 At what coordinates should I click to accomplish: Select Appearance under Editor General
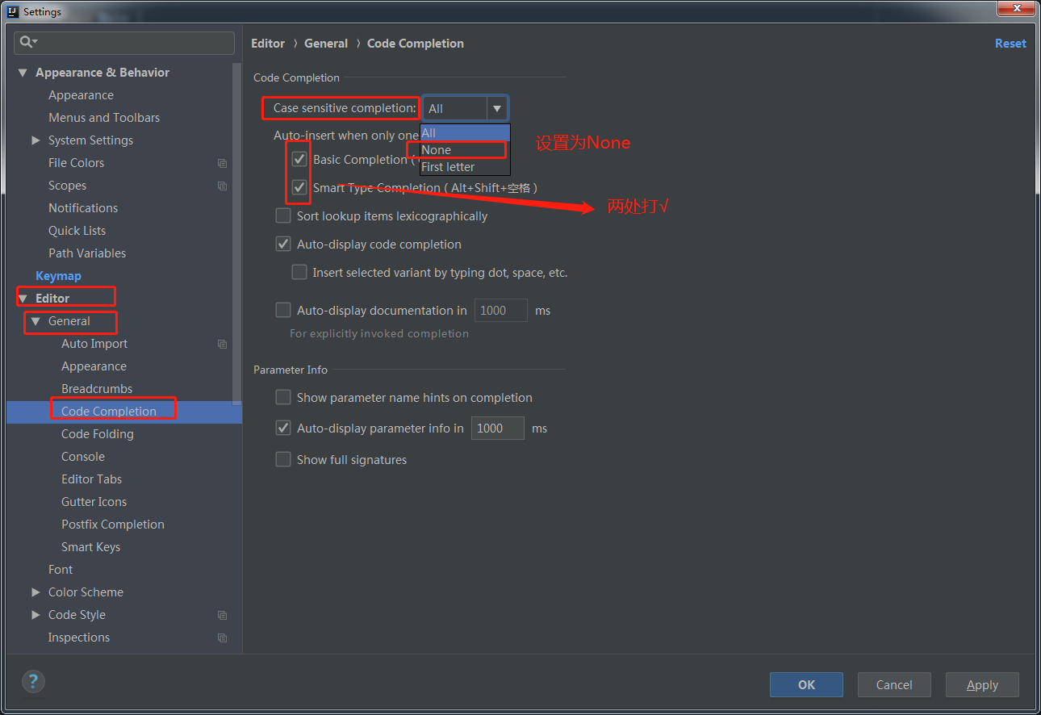[94, 366]
